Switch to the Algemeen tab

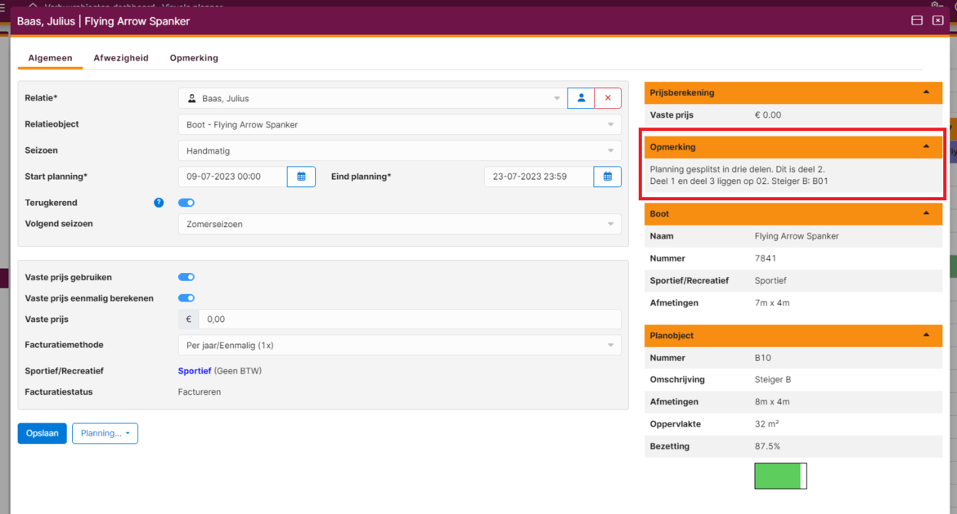click(50, 58)
